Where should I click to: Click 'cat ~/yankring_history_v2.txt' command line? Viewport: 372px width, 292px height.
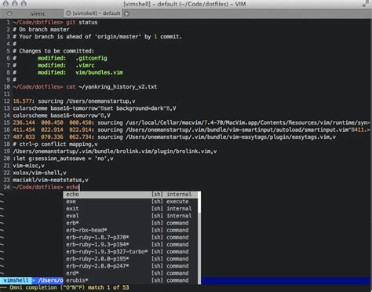[x=111, y=87]
